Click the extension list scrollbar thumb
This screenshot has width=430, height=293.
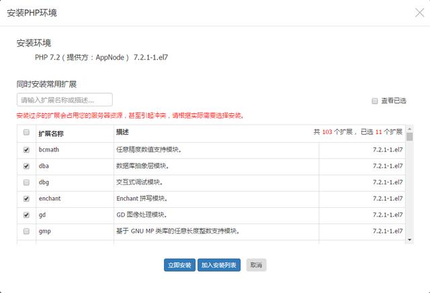tap(409, 136)
